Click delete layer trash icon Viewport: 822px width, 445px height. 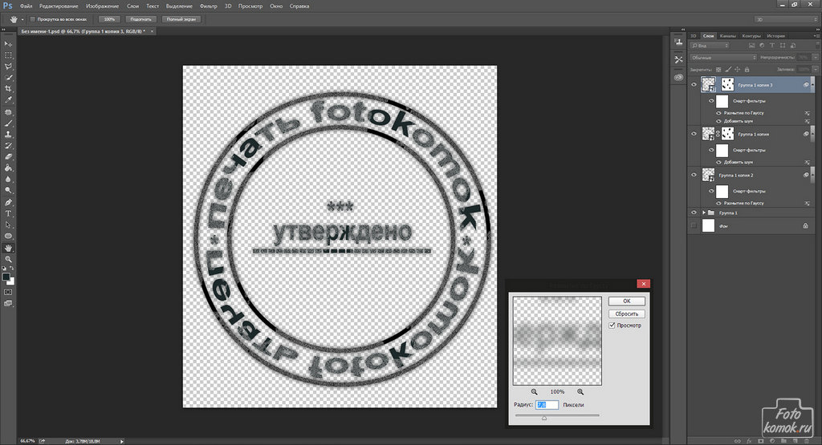(x=807, y=441)
